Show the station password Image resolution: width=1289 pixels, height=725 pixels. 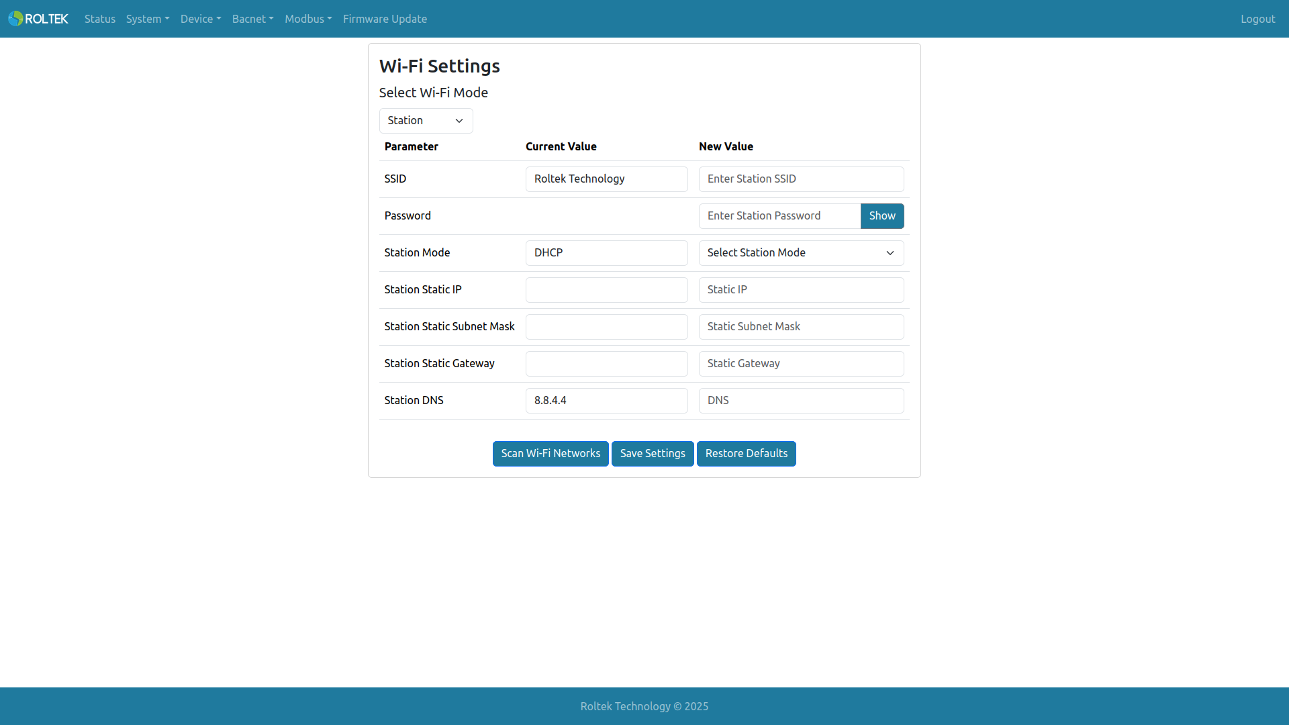click(882, 216)
